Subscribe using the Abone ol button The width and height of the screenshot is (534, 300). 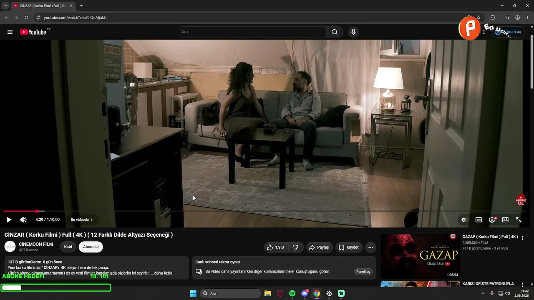click(x=91, y=247)
